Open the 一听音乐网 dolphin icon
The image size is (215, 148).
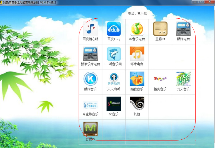click(x=114, y=54)
